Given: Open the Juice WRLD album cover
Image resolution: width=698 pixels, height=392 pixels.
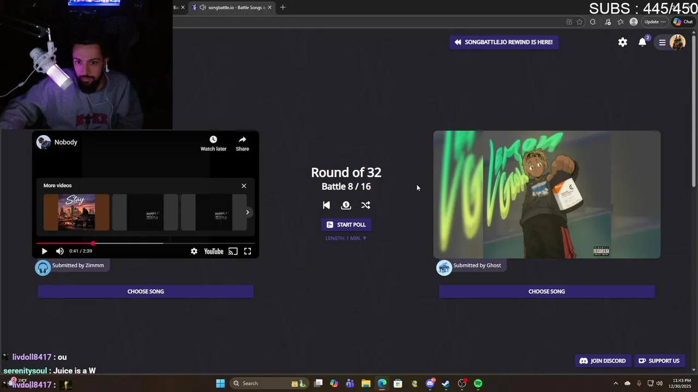Looking at the screenshot, I should pos(547,194).
